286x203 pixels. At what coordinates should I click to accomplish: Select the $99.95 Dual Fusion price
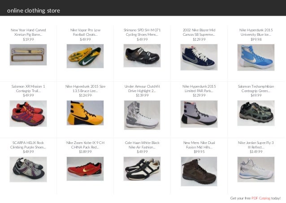pos(199,152)
